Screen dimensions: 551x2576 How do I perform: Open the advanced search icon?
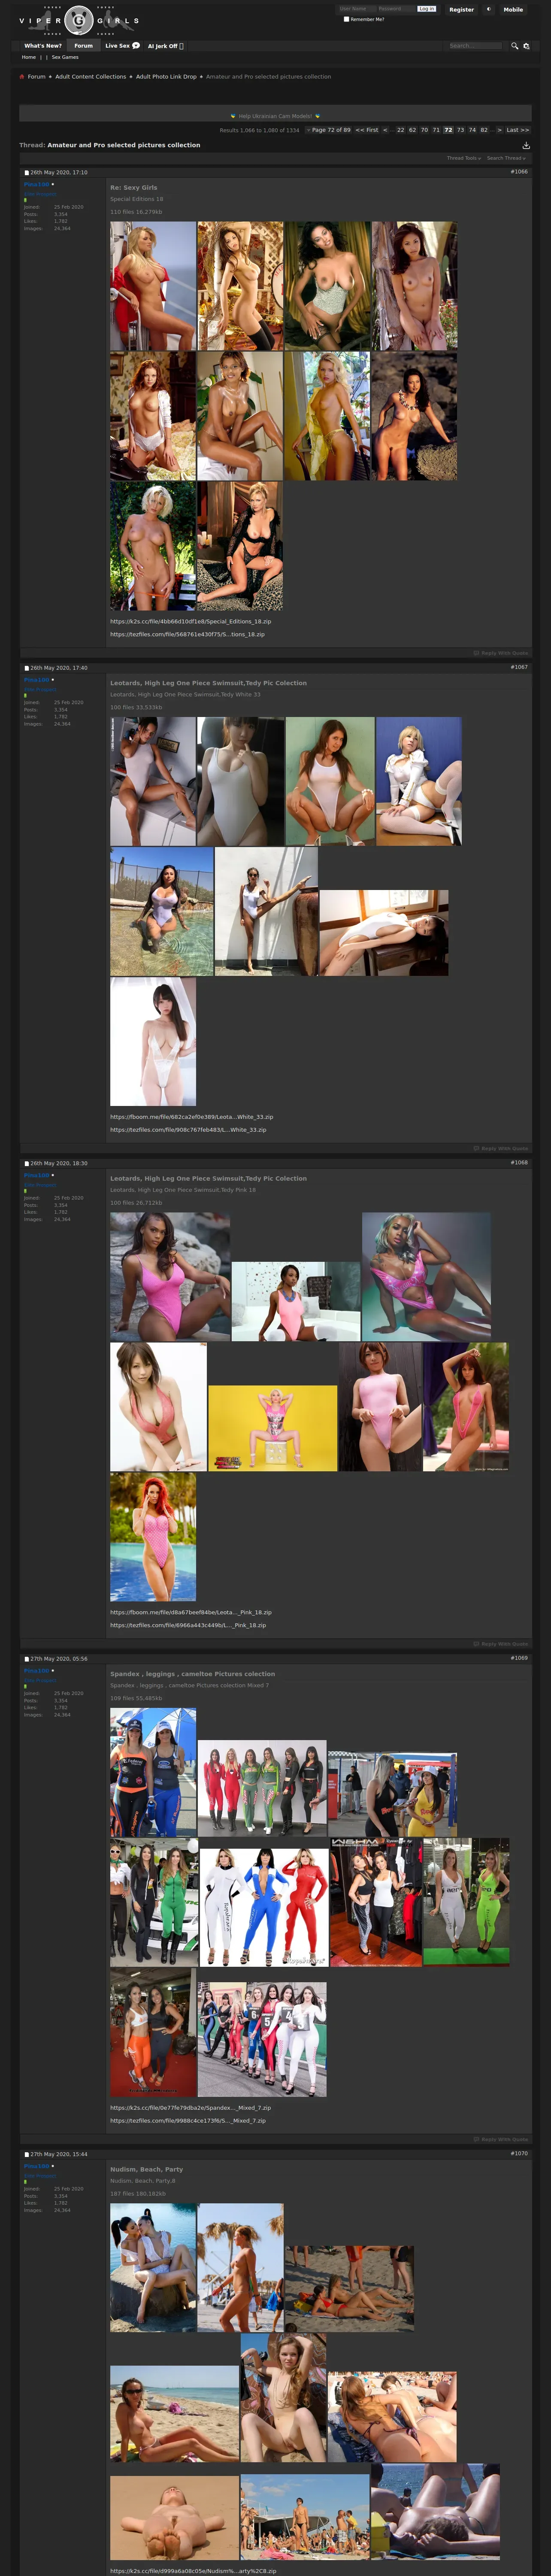[x=526, y=46]
